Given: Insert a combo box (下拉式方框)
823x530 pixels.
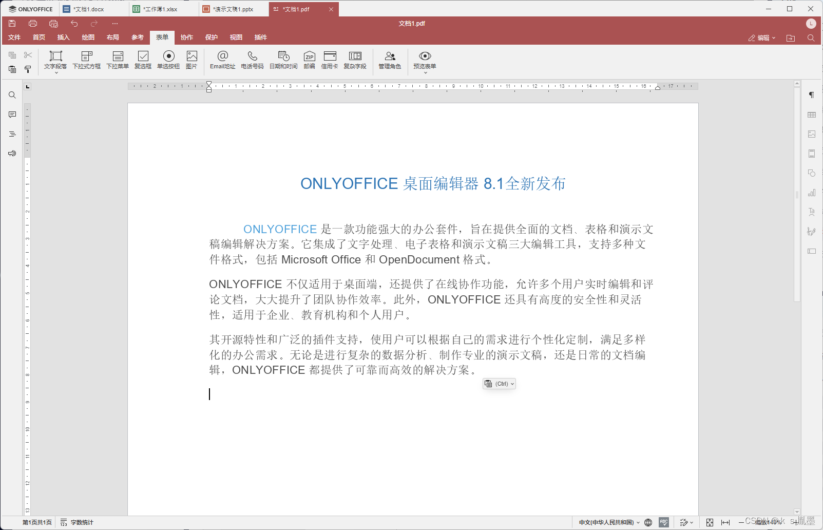Looking at the screenshot, I should pyautogui.click(x=87, y=60).
